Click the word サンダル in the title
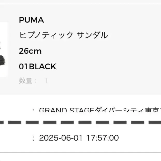This screenshot has width=161, height=161. point(92,35)
